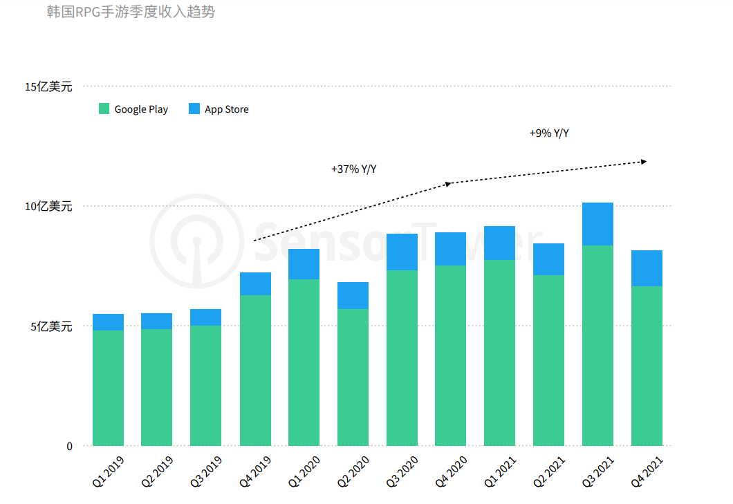
Task: Click the Q2 2020 App Store bar segment
Action: (353, 294)
